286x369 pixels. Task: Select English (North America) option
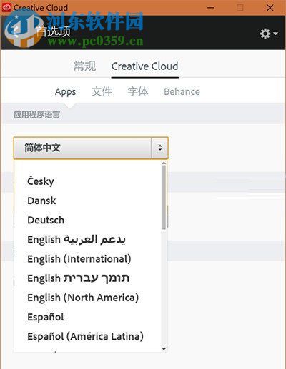pyautogui.click(x=83, y=298)
